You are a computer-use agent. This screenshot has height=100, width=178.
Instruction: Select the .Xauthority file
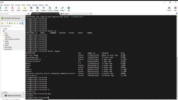point(8,37)
